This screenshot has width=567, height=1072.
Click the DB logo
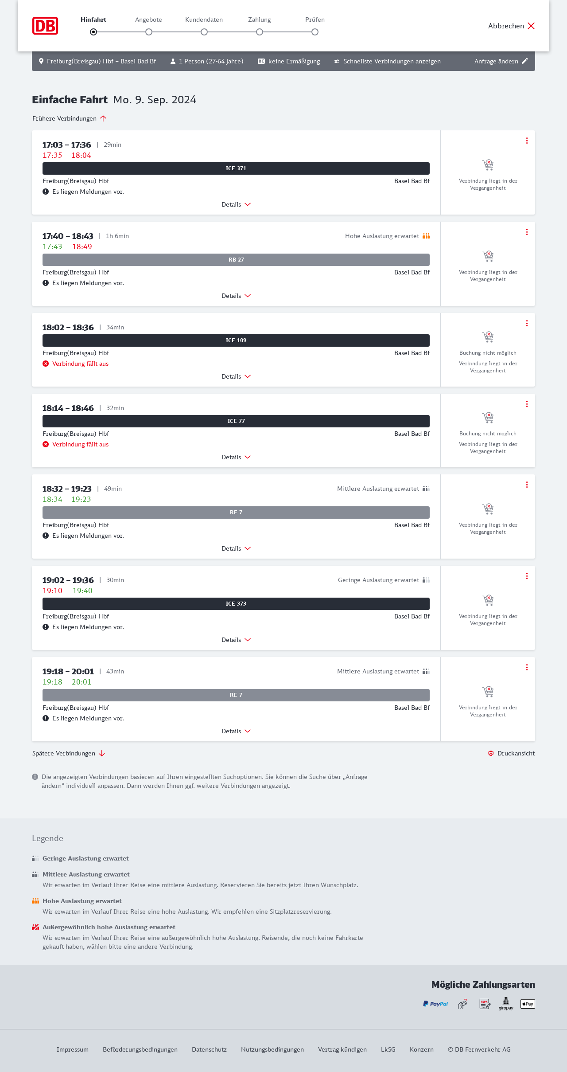tap(45, 26)
